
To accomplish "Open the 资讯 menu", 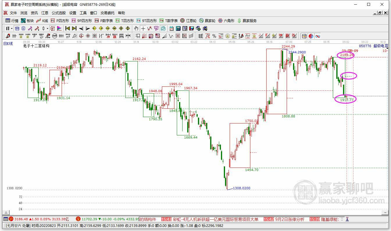I will (34, 13).
